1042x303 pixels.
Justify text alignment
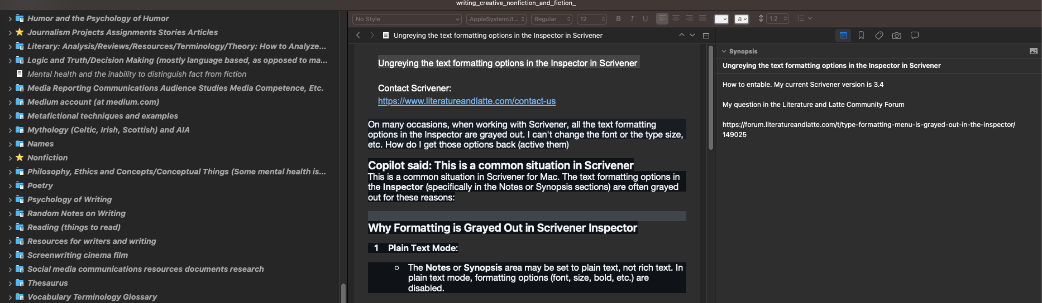702,19
